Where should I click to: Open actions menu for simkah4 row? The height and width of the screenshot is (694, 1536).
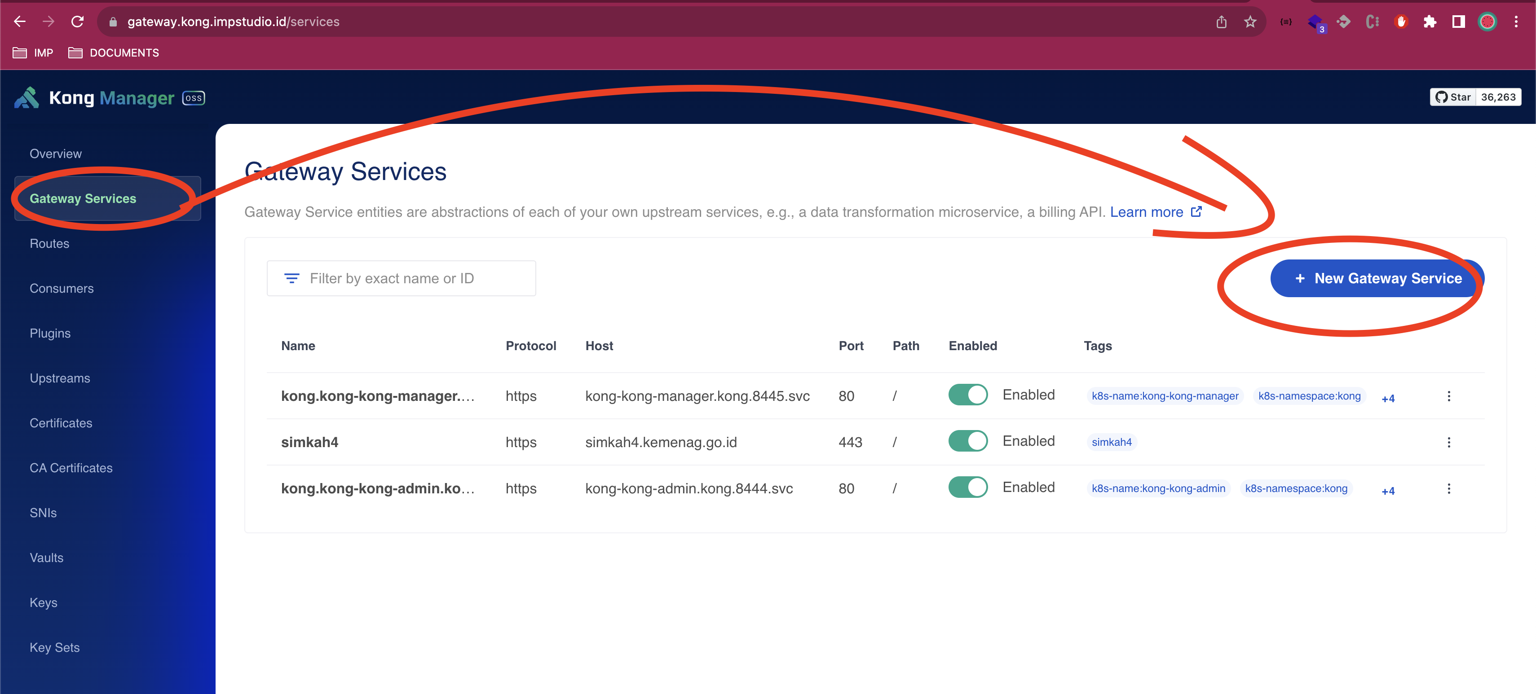[1449, 443]
